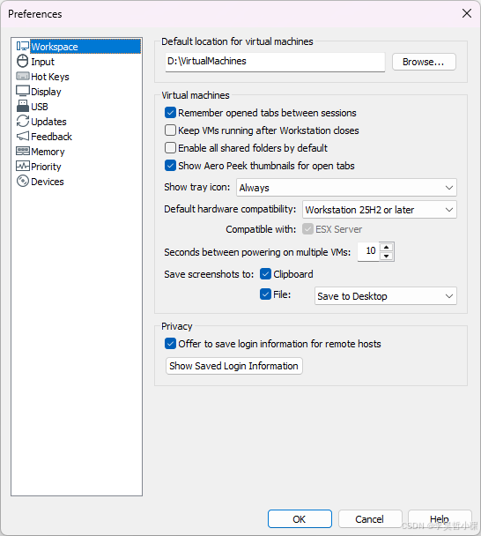Click the Hot Keys keyboard icon
The width and height of the screenshot is (481, 536).
[23, 76]
